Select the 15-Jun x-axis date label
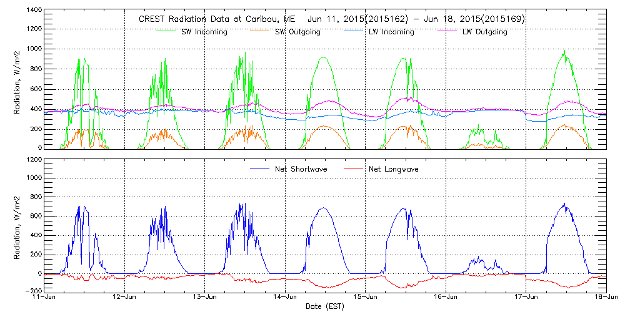625x312 pixels. pyautogui.click(x=366, y=298)
